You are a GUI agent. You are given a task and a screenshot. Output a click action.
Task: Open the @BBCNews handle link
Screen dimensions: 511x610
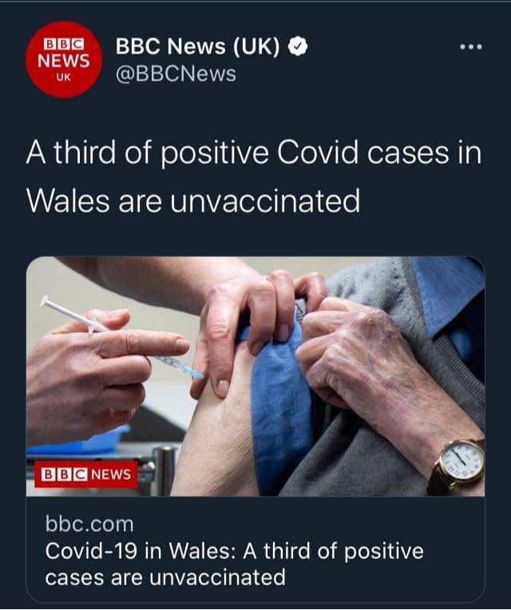pos(176,74)
